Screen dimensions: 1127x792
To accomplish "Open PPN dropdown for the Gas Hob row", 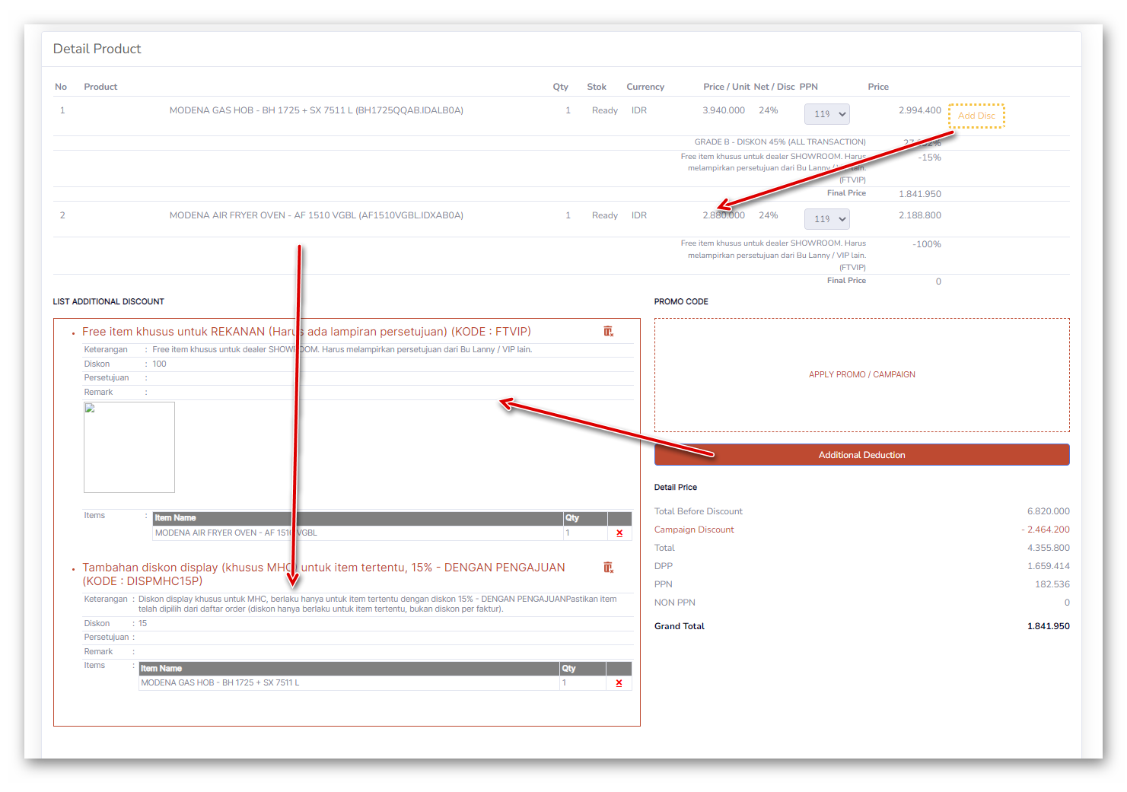I will 826,114.
